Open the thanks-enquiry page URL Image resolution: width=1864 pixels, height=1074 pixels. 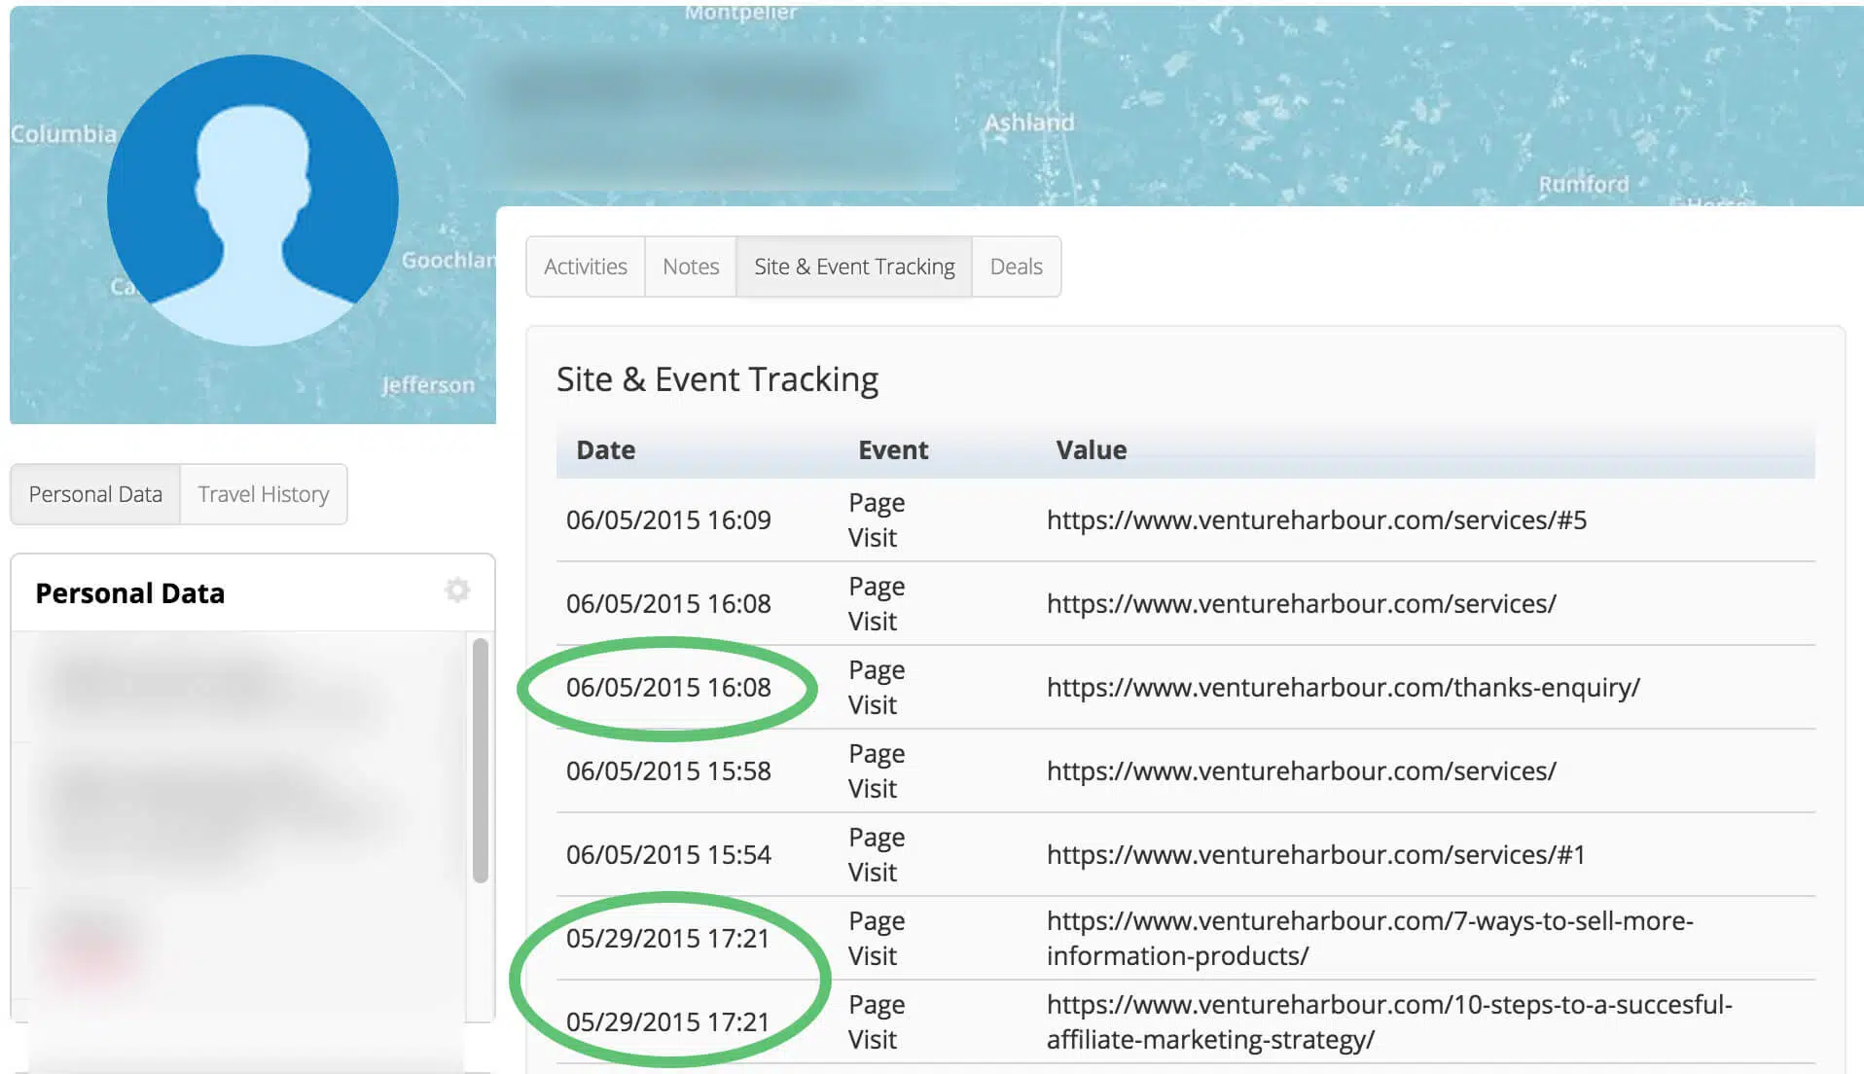pos(1343,688)
